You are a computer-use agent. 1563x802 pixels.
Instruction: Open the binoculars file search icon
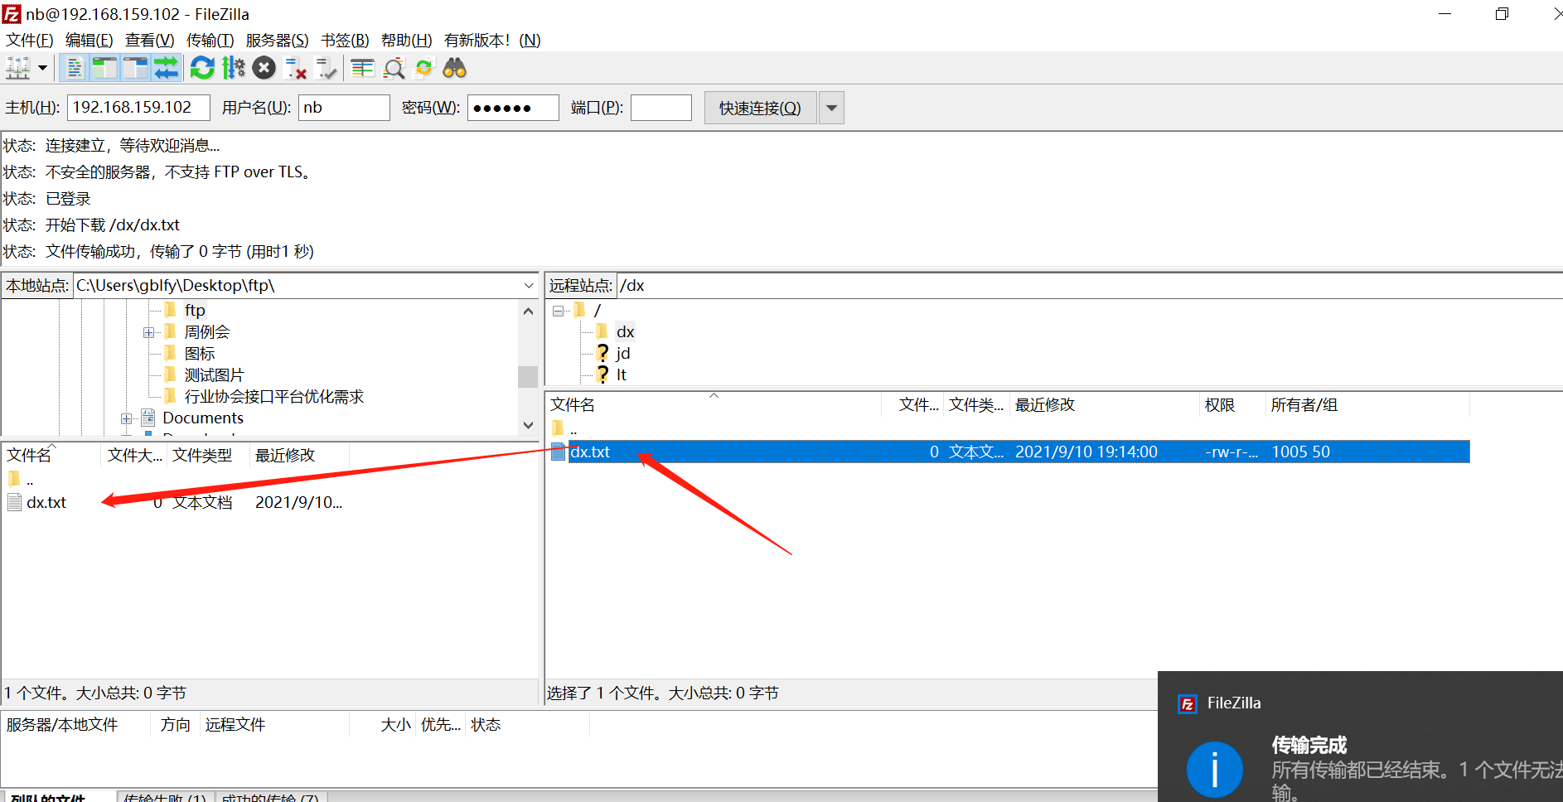tap(455, 68)
